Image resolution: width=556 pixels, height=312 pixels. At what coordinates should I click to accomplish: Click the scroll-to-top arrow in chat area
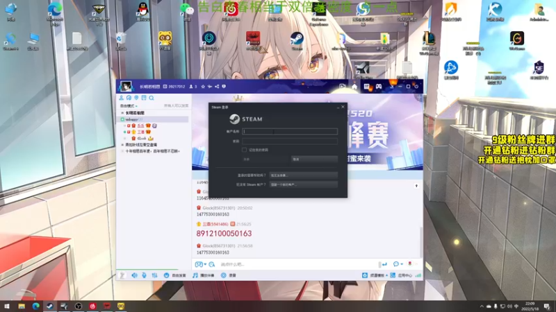point(416,186)
